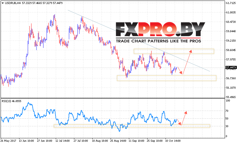Click the RSI 0 level label
237x144 pixels.
click(226, 136)
